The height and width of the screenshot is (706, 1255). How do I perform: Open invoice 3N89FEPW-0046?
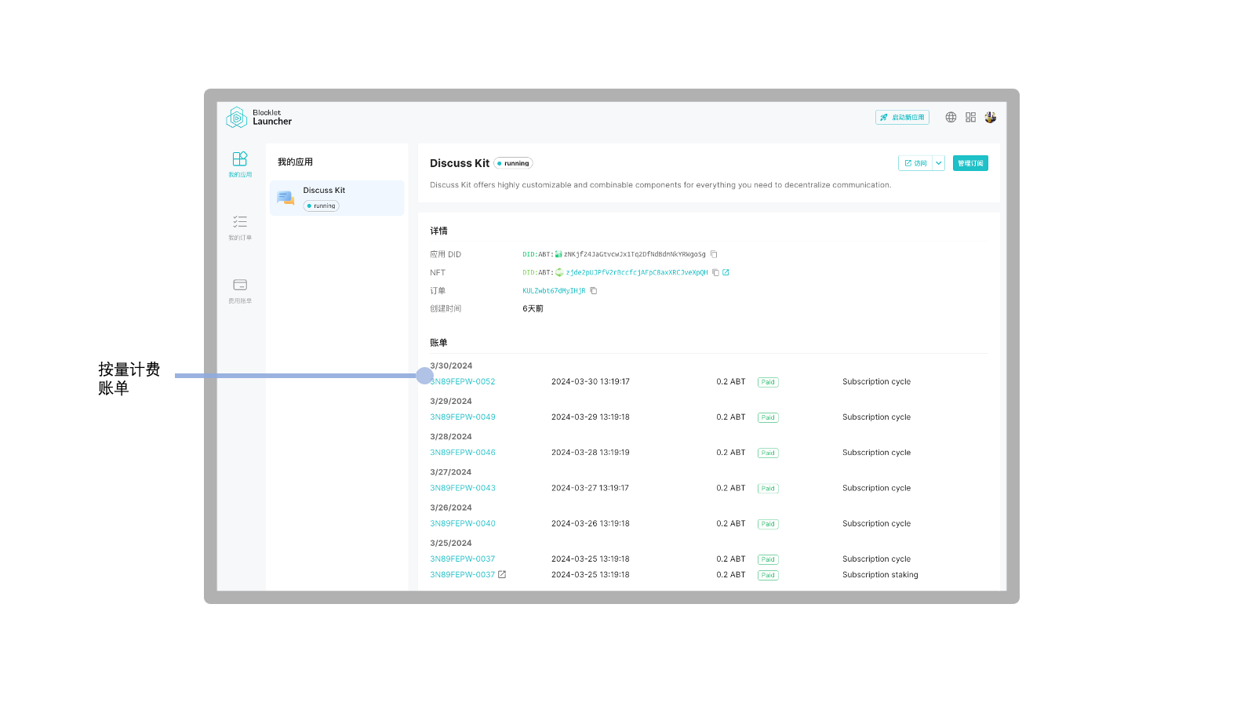tap(463, 453)
